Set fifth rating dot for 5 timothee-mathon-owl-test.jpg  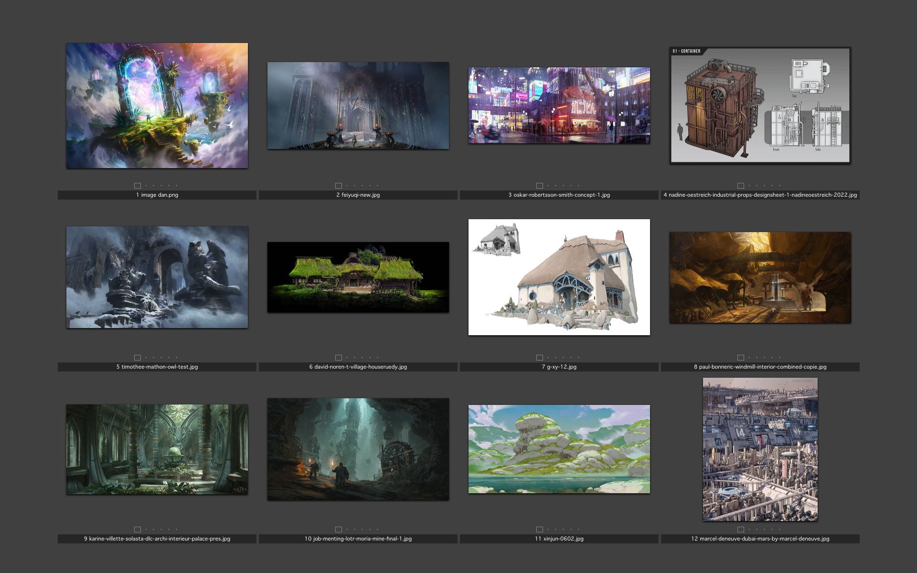coord(176,357)
